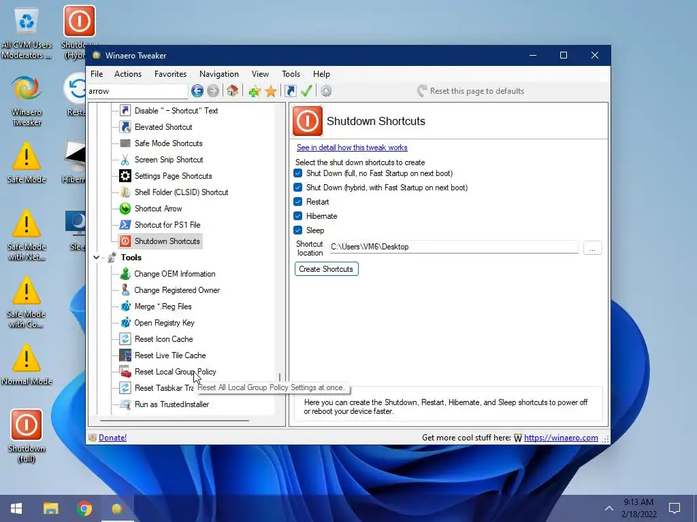
Task: Select Shortcut for PS1 File
Action: point(167,225)
